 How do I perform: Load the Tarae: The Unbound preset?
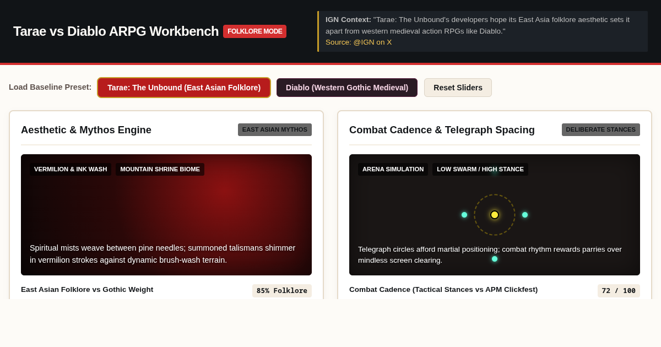tap(184, 88)
